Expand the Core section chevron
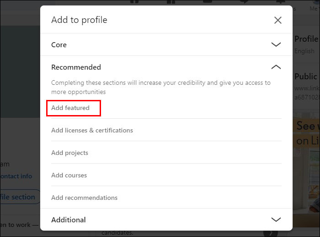This screenshot has height=237, width=320. click(x=276, y=45)
